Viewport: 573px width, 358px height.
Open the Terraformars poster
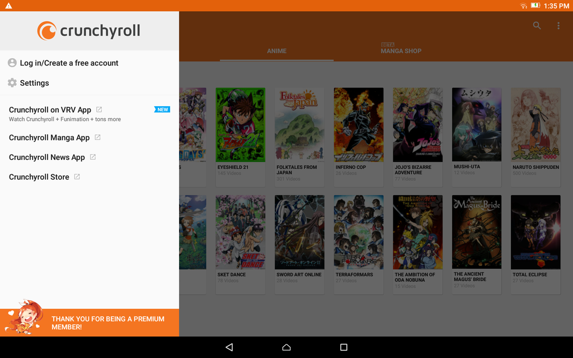point(359,232)
